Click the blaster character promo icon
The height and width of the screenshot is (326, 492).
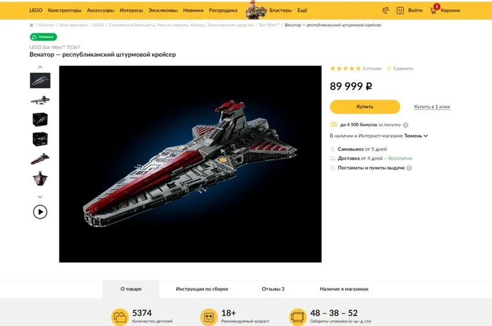[256, 10]
